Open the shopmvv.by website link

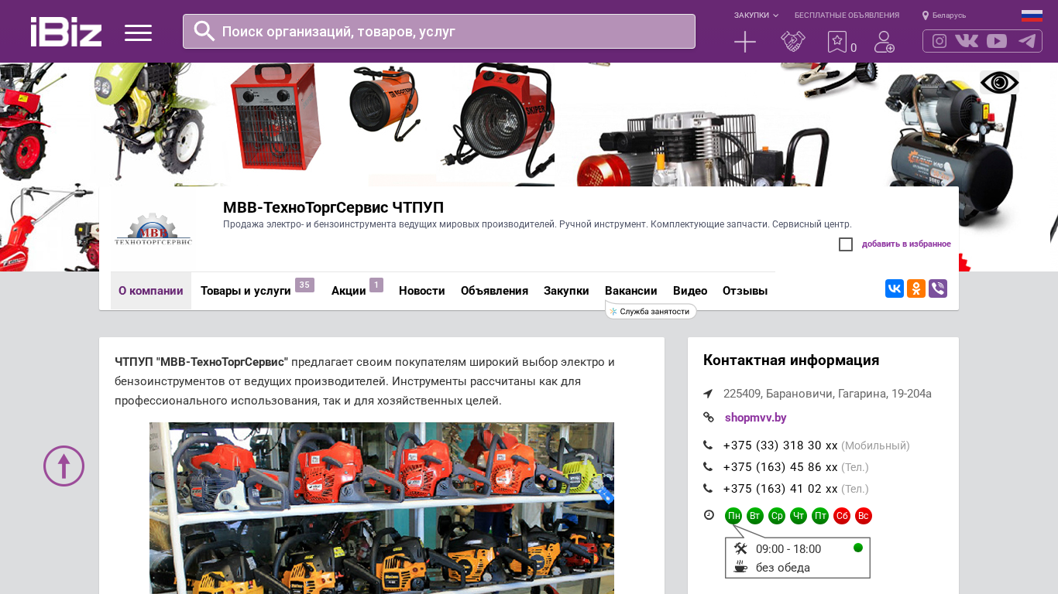(x=756, y=418)
